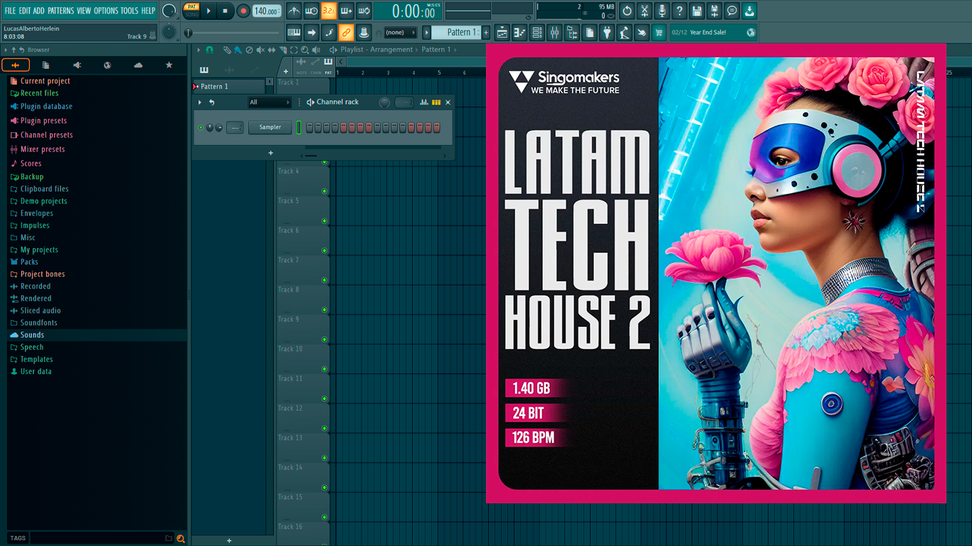Image resolution: width=972 pixels, height=546 pixels.
Task: Toggle the metronome icon
Action: [294, 11]
